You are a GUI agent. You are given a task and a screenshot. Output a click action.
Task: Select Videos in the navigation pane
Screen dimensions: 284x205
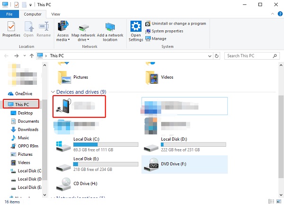[20, 162]
